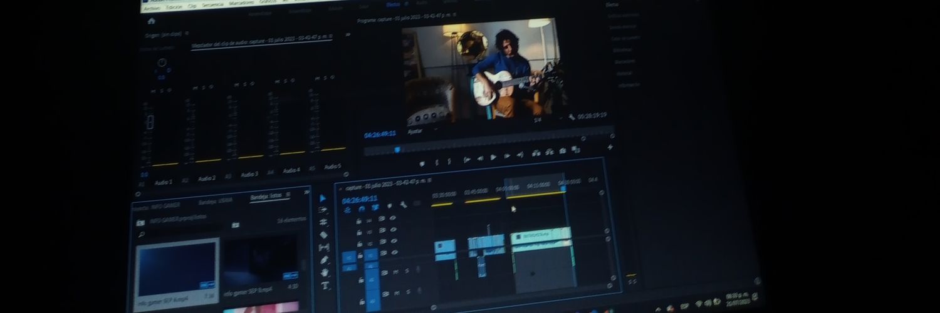Go to In point

[467, 160]
